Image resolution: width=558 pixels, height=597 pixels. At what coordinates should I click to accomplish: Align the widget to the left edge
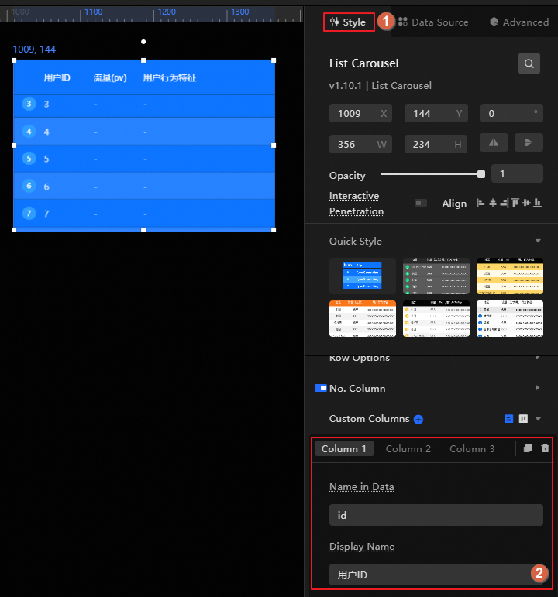[x=480, y=203]
